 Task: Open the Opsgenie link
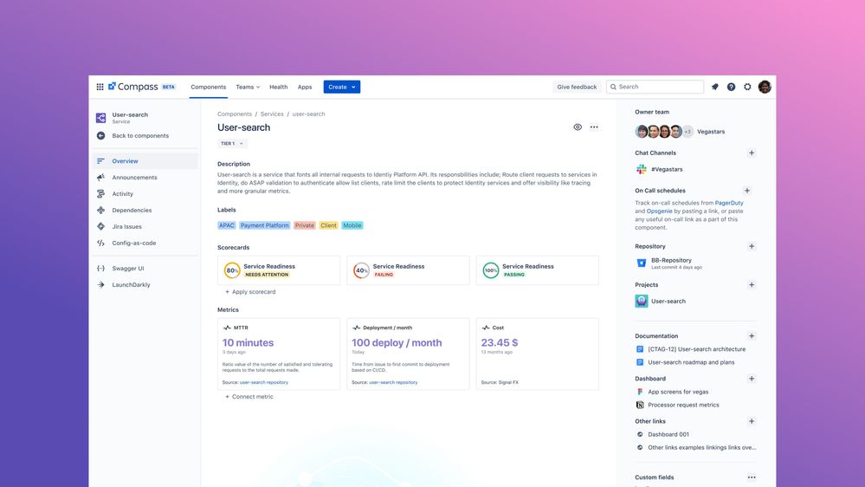[659, 211]
